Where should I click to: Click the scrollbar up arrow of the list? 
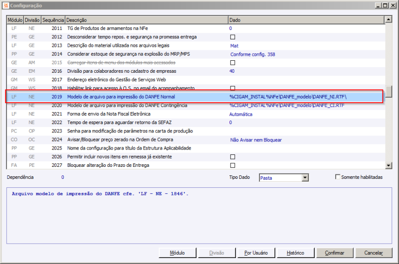[x=389, y=19]
